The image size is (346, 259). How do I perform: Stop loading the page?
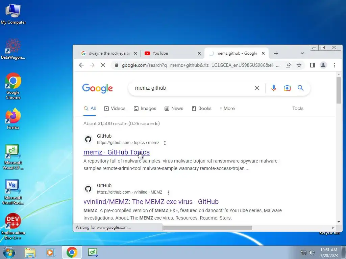coord(103,65)
